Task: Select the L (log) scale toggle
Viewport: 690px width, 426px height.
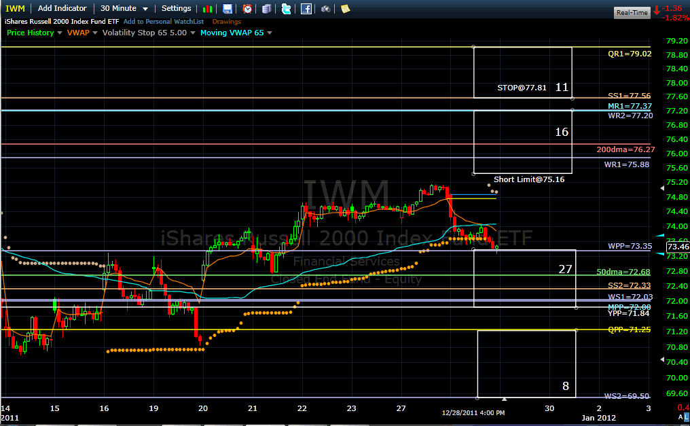Action: point(687,416)
